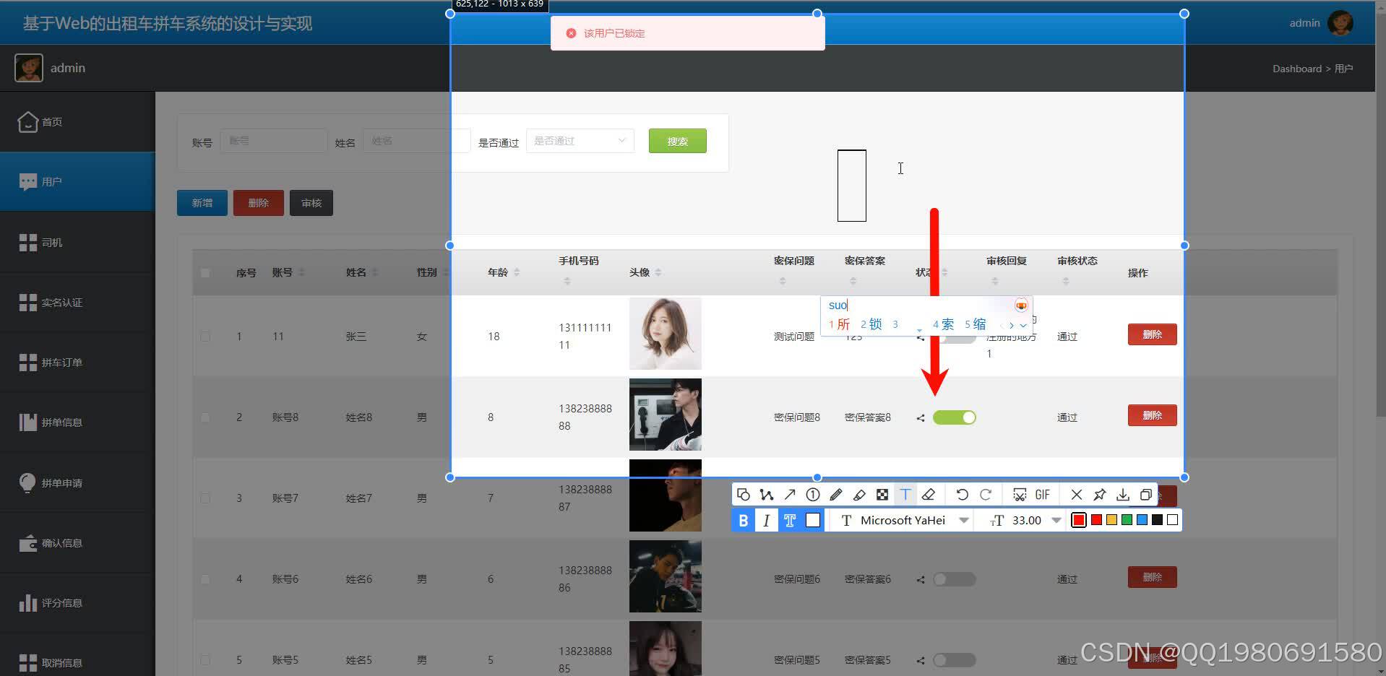
Task: Check the checkbox for row 账号6
Action: [205, 579]
